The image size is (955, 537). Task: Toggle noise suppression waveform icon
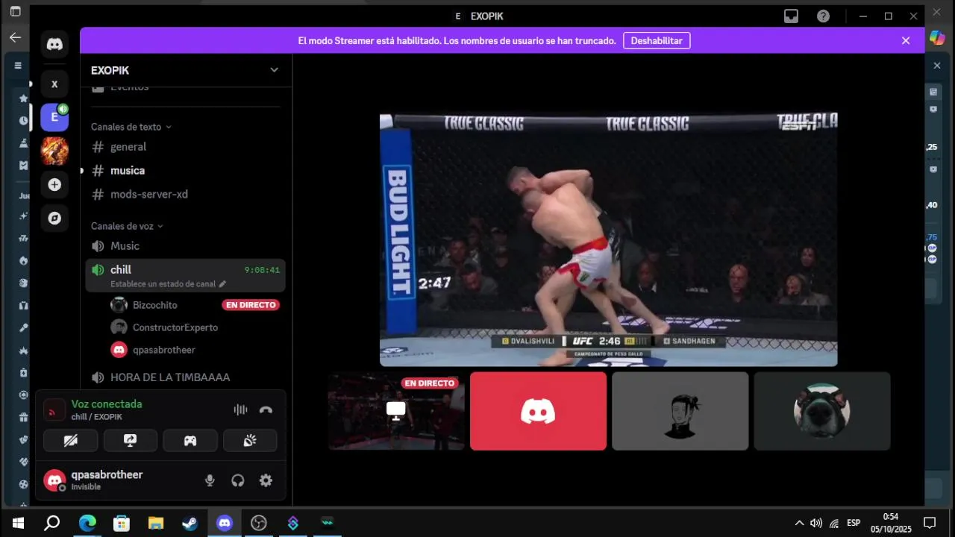click(240, 409)
